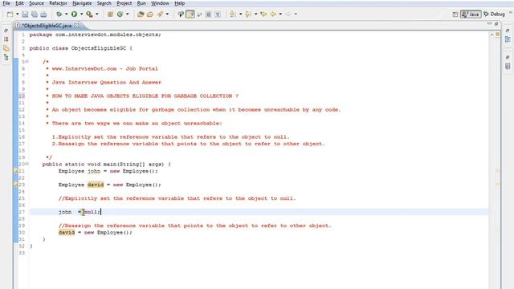Save the current ObjectsEligibleGC.java file
The width and height of the screenshot is (514, 289).
coord(25,14)
